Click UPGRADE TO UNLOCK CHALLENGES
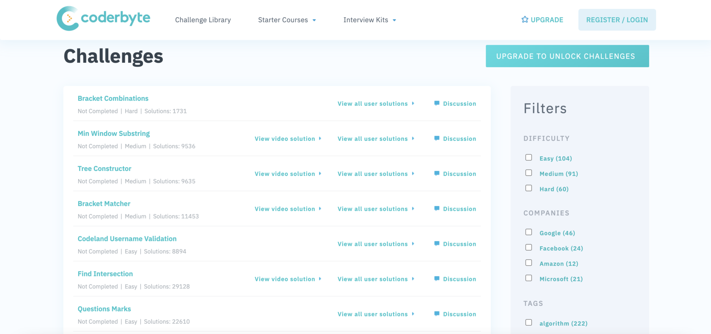This screenshot has width=711, height=334. (x=567, y=56)
